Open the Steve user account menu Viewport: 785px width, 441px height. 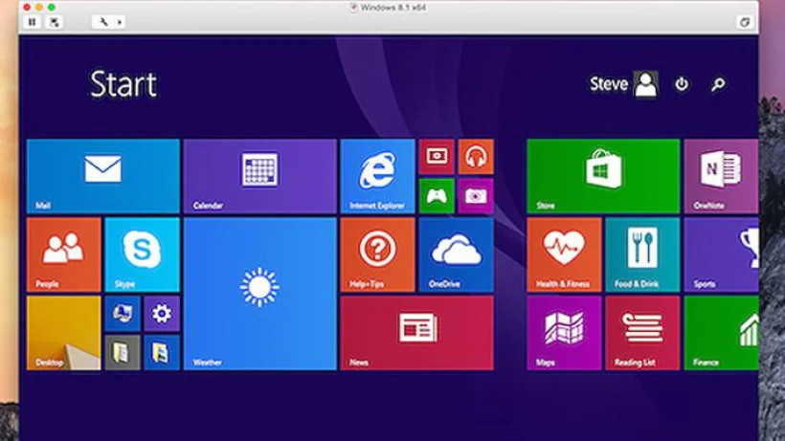[623, 84]
